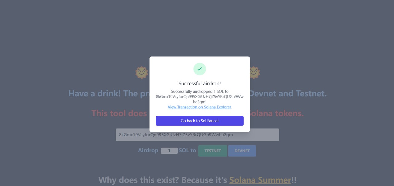
Task: Click the green checkmark success icon
Action: point(199,69)
